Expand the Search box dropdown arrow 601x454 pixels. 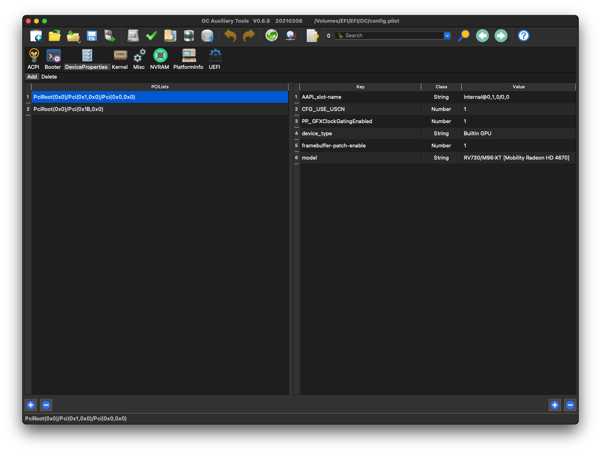(447, 36)
